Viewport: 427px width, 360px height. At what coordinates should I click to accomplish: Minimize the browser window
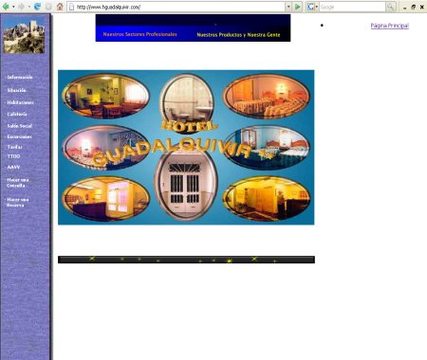405,7
